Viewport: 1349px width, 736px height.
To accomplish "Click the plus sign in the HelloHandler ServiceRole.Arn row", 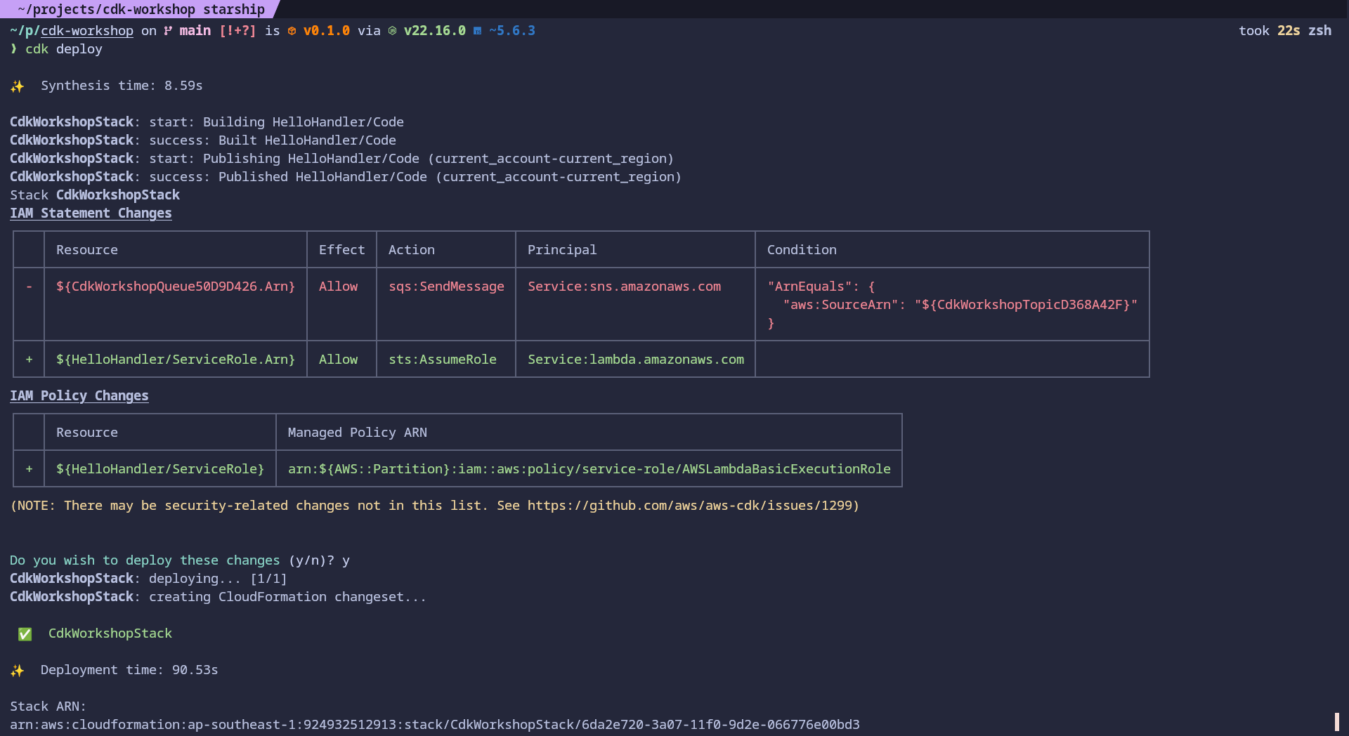I will click(29, 360).
